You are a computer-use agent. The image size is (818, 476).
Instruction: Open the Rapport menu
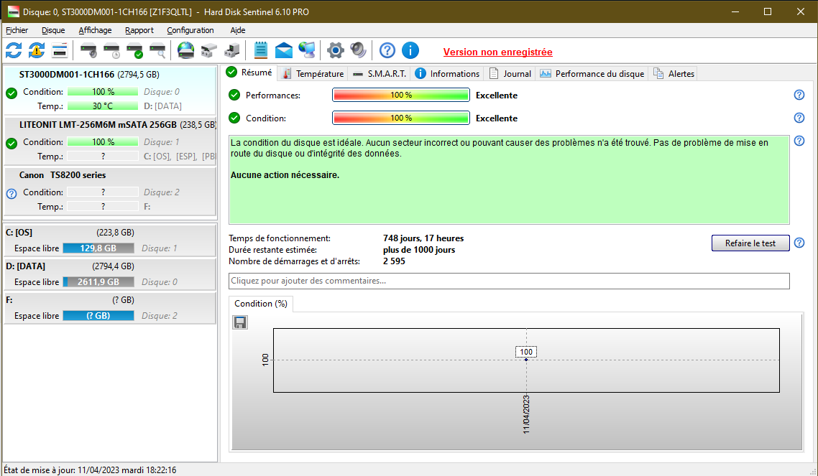click(x=139, y=30)
